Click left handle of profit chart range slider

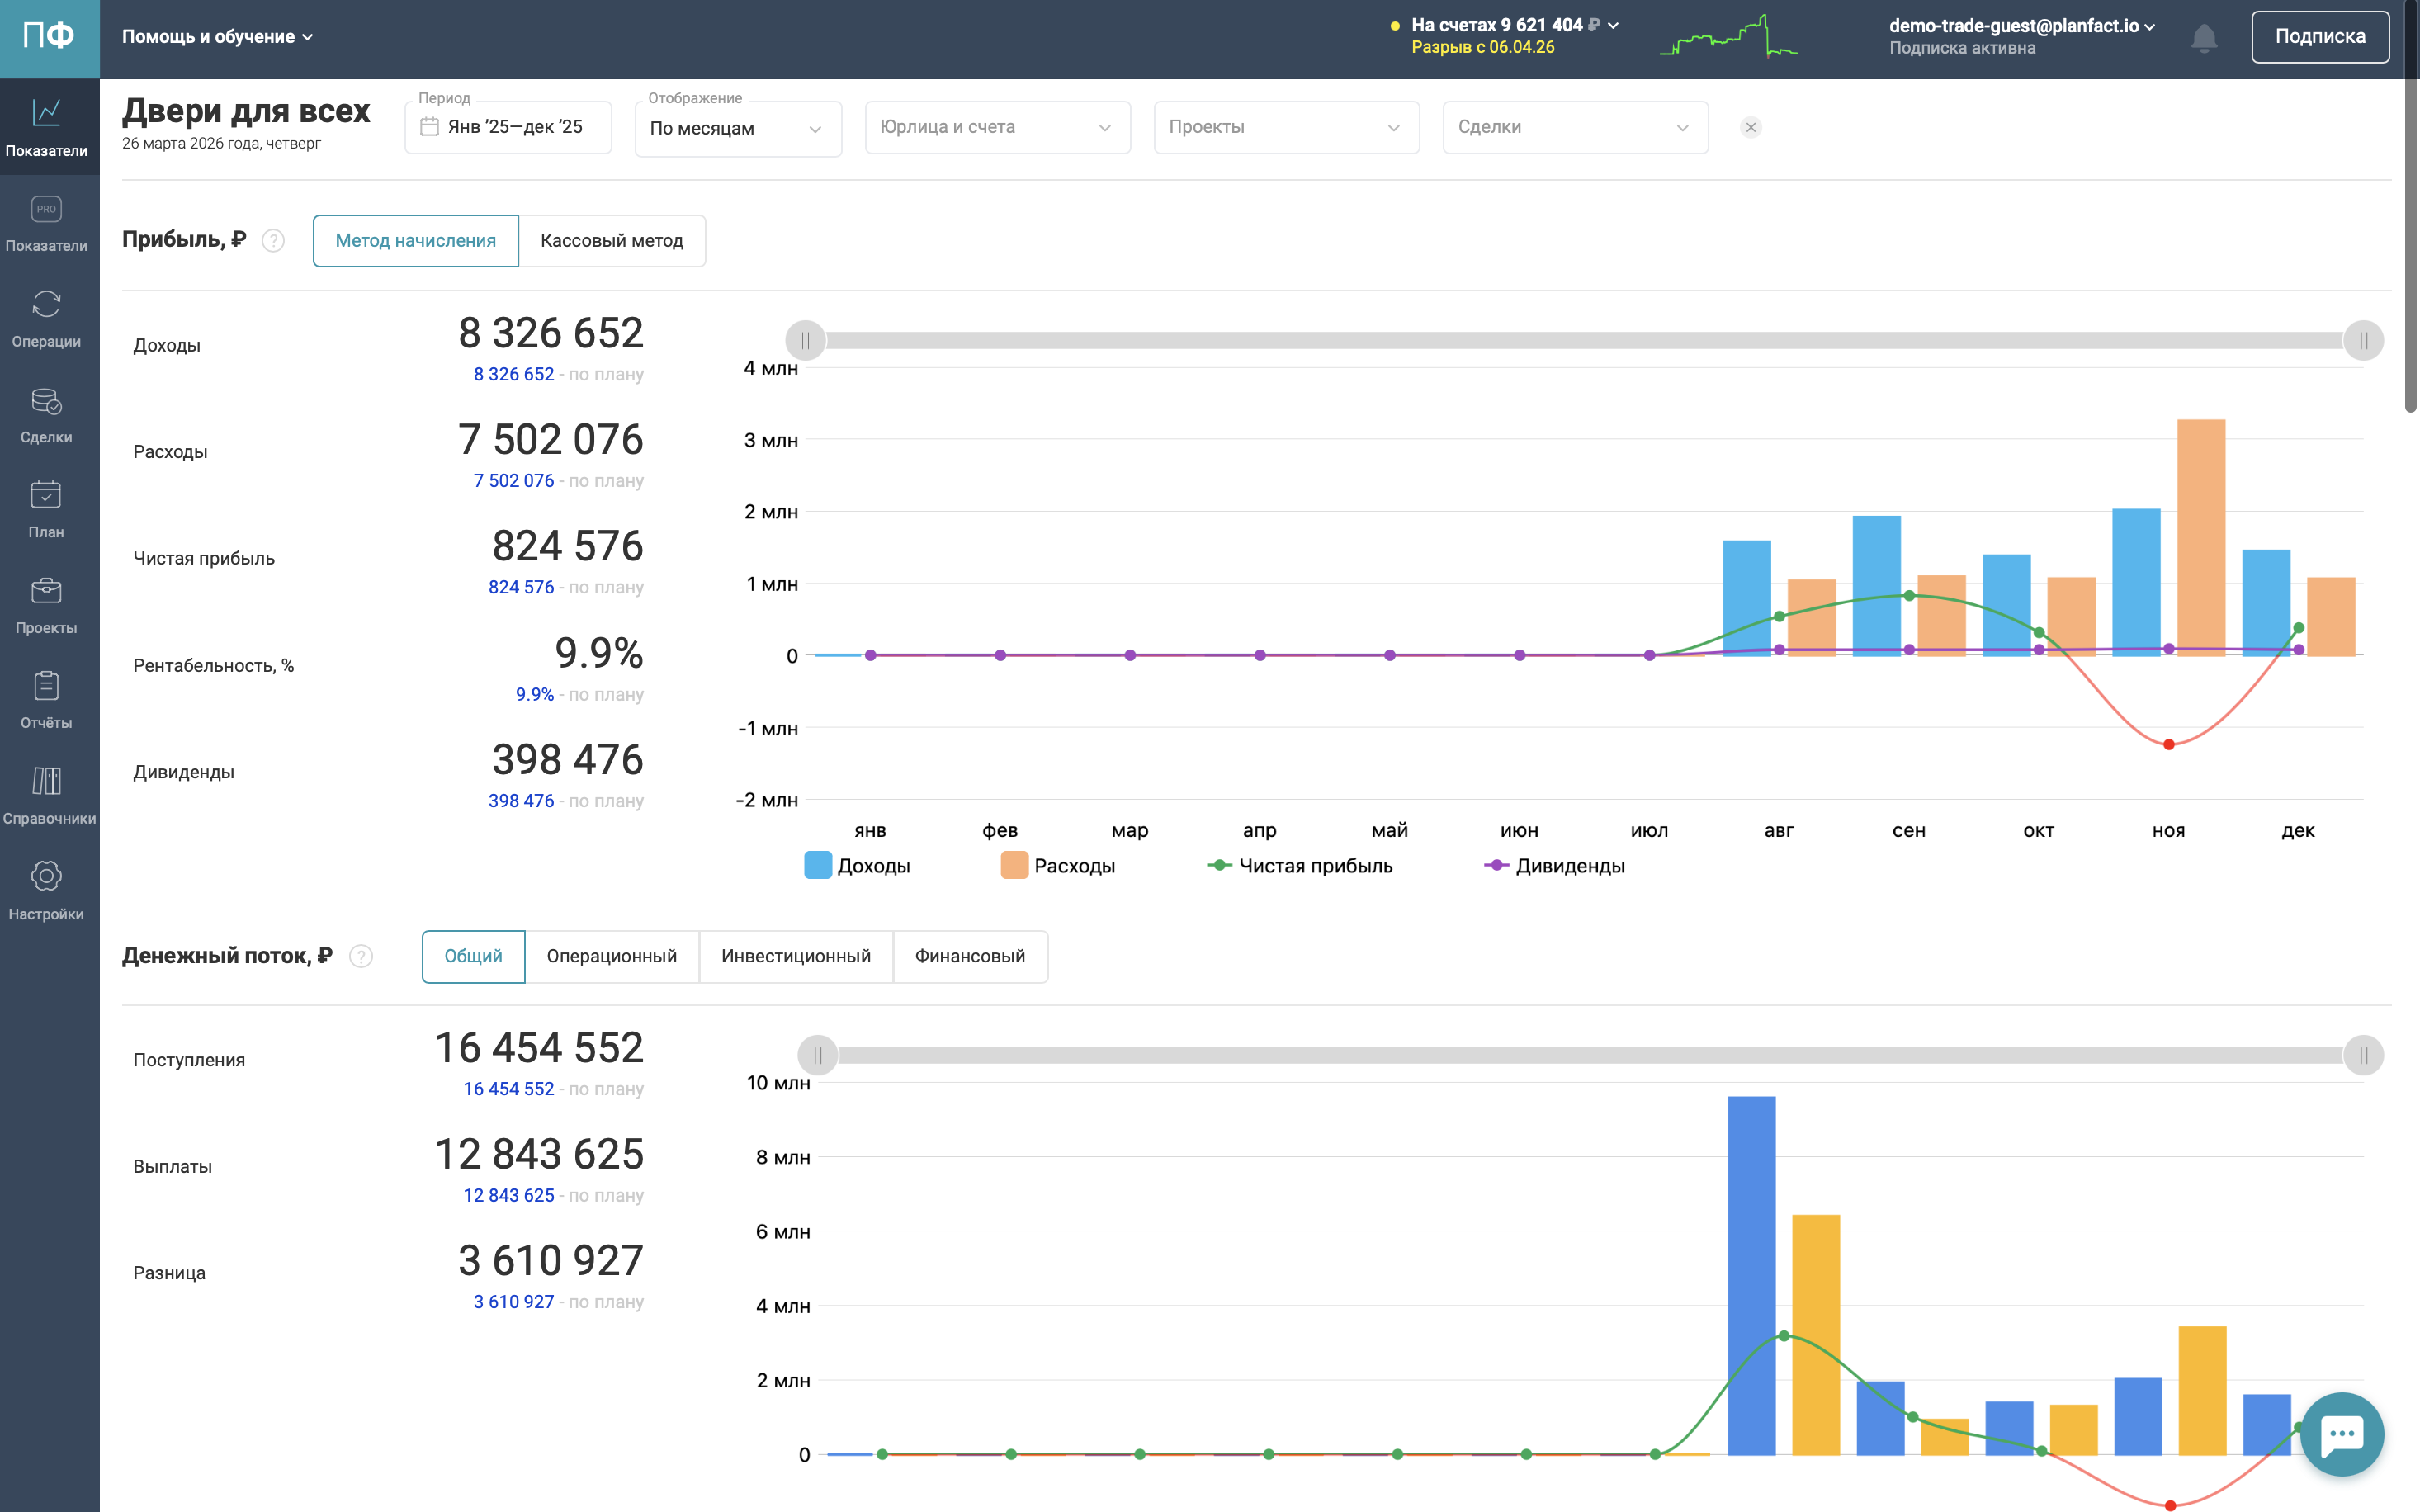point(805,341)
